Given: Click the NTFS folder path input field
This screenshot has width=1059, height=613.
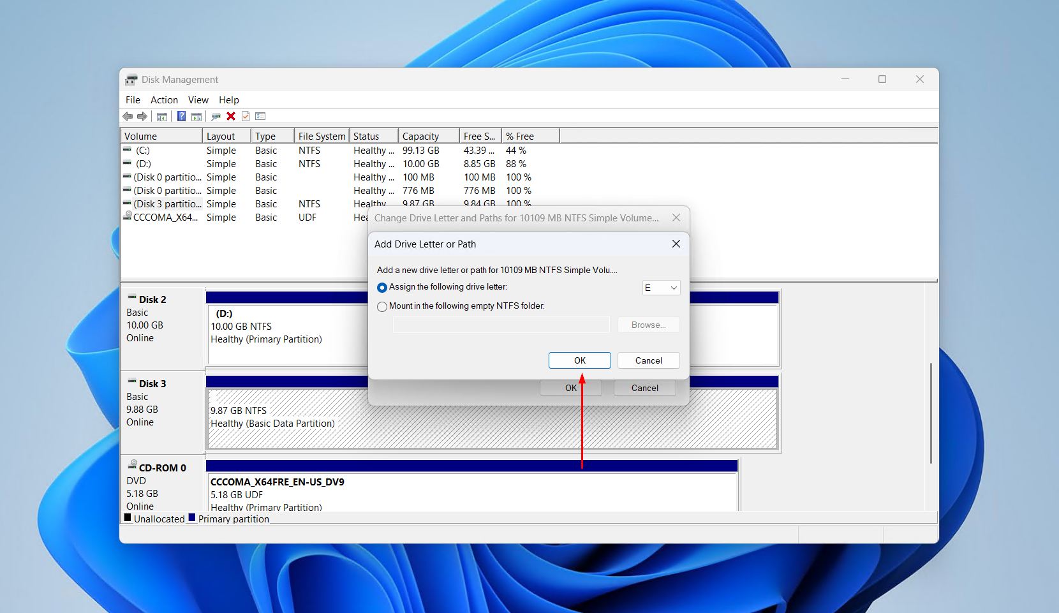Looking at the screenshot, I should click(501, 325).
